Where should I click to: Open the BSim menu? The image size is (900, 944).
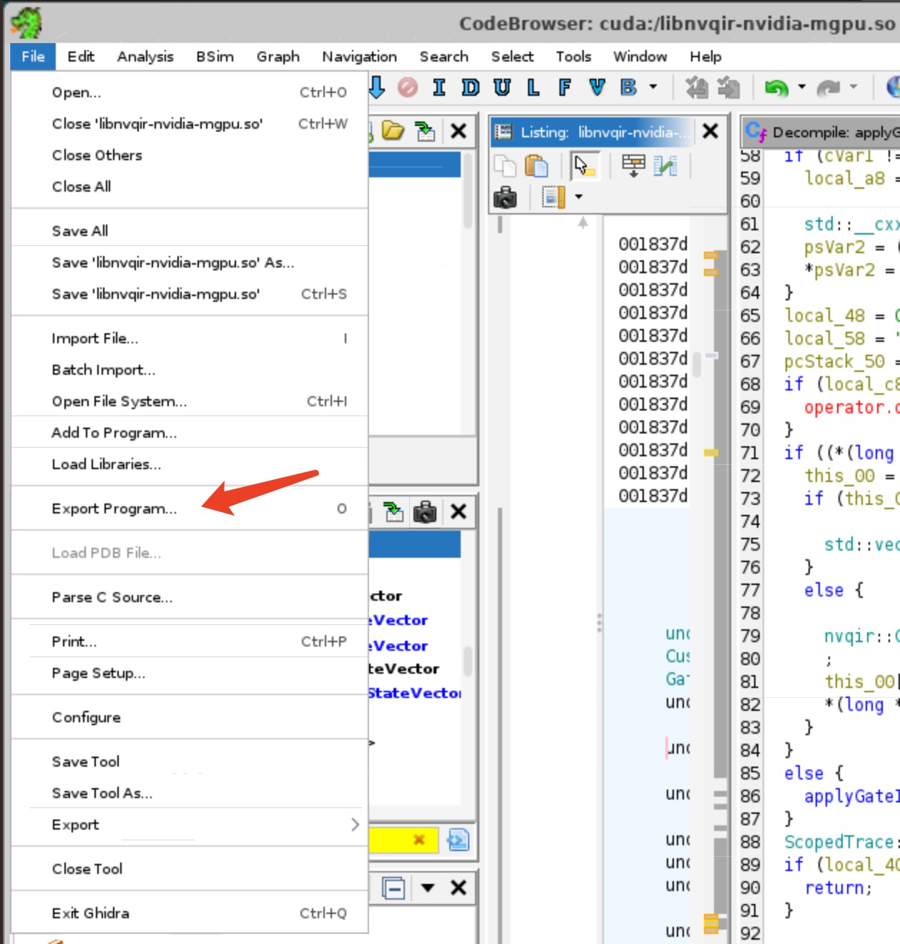(x=215, y=56)
